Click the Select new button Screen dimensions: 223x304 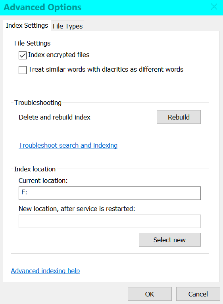pyautogui.click(x=170, y=240)
